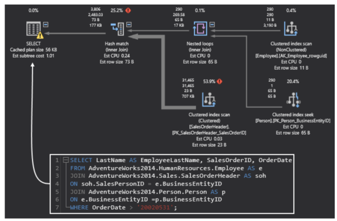Click the PK_Person_BusinessEntityID seek label
This screenshot has width=337, height=221.
click(293, 121)
